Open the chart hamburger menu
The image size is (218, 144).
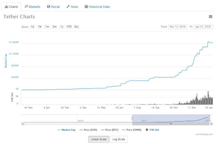point(211,17)
